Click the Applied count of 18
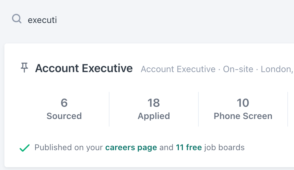The width and height of the screenshot is (294, 170). [x=154, y=103]
